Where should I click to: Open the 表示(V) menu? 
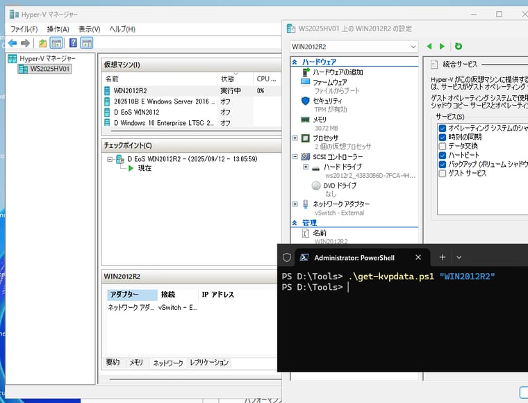point(89,29)
